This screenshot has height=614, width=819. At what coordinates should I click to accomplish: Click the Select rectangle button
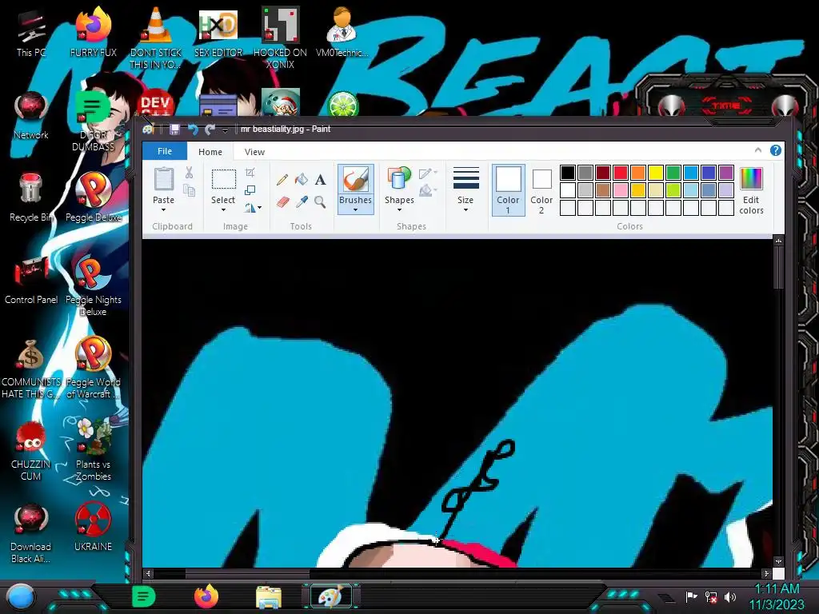click(x=224, y=179)
